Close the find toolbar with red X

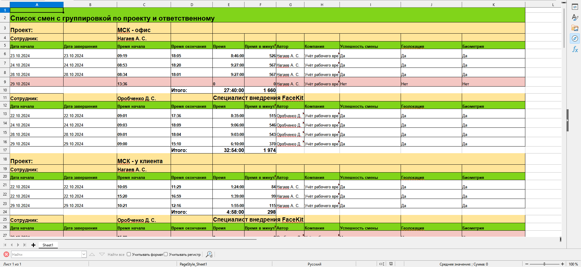(6, 255)
